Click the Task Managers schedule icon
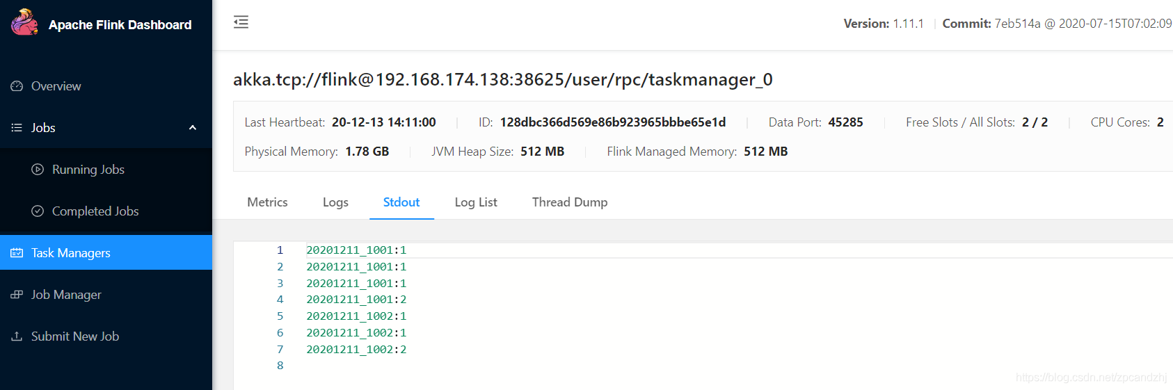 (17, 253)
